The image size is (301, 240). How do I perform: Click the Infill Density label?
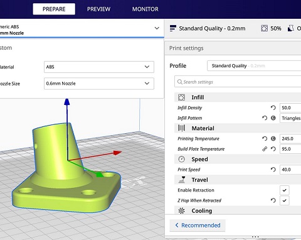[189, 107]
